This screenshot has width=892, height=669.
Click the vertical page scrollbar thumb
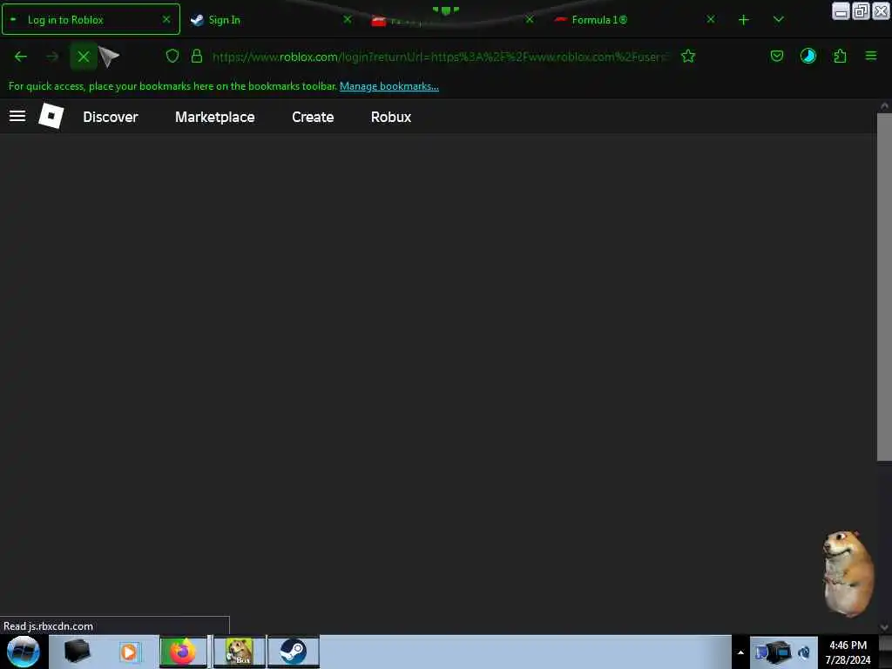[884, 287]
